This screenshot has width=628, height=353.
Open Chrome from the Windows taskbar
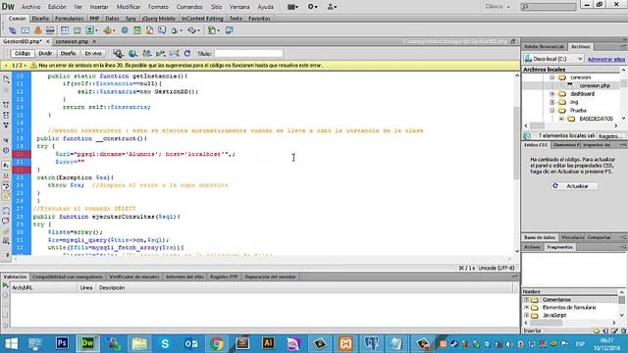(x=217, y=343)
